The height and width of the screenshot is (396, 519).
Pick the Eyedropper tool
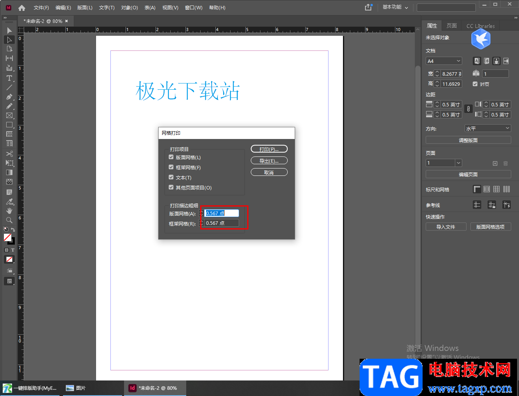[9, 201]
